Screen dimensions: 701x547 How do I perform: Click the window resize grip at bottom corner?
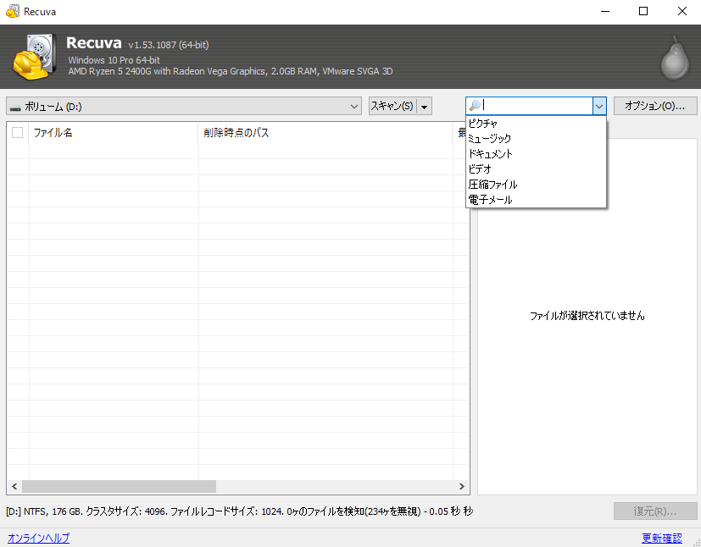695,541
